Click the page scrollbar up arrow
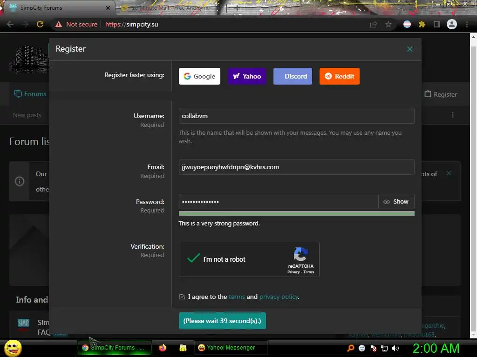 (473, 37)
